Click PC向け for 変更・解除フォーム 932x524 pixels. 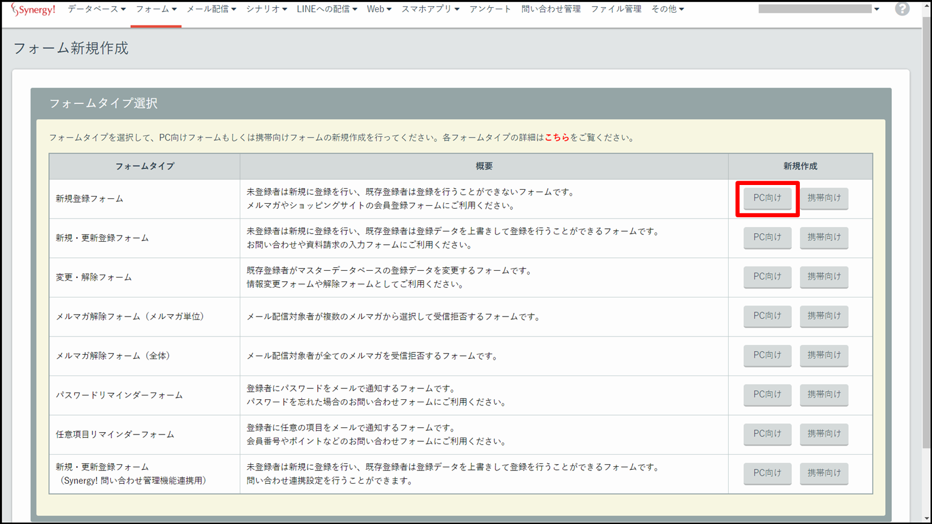[767, 276]
